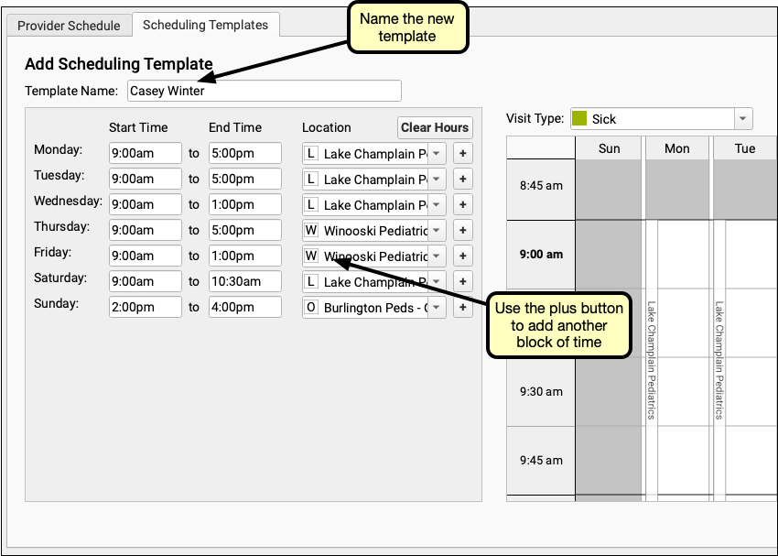Screen dimensions: 778x556
Task: Add a time block for Thursday
Action: pyautogui.click(x=462, y=231)
